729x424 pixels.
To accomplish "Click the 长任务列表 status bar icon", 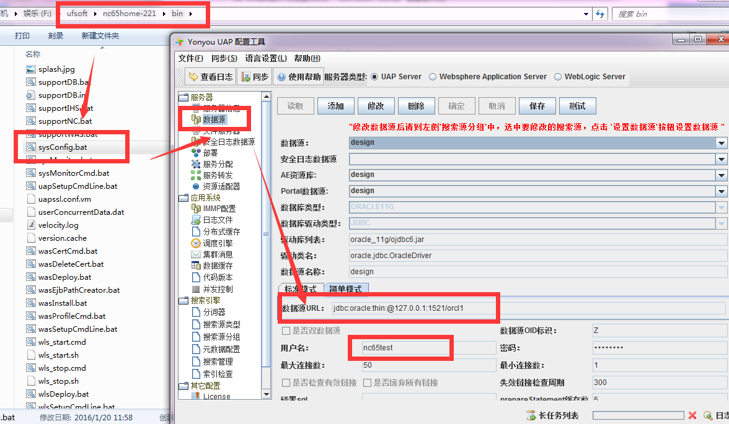I will tap(531, 415).
